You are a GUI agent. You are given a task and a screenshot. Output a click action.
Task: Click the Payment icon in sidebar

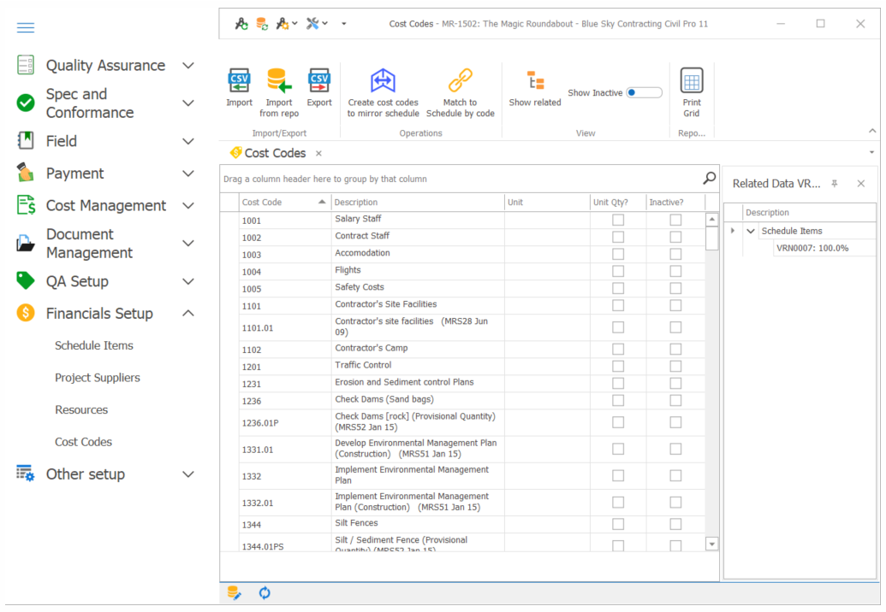pyautogui.click(x=26, y=172)
